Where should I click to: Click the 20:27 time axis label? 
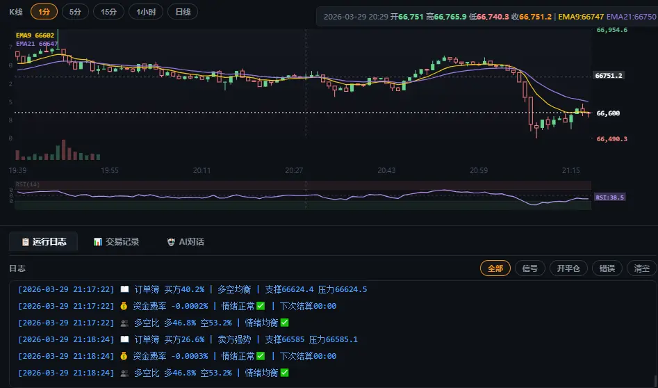point(294,170)
